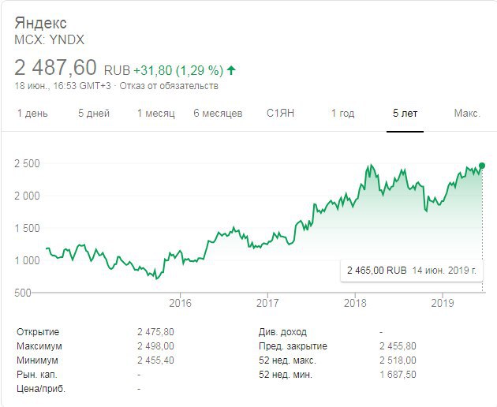Click the previous close value 2 455,80
Image resolution: width=497 pixels, height=407 pixels.
tap(398, 346)
